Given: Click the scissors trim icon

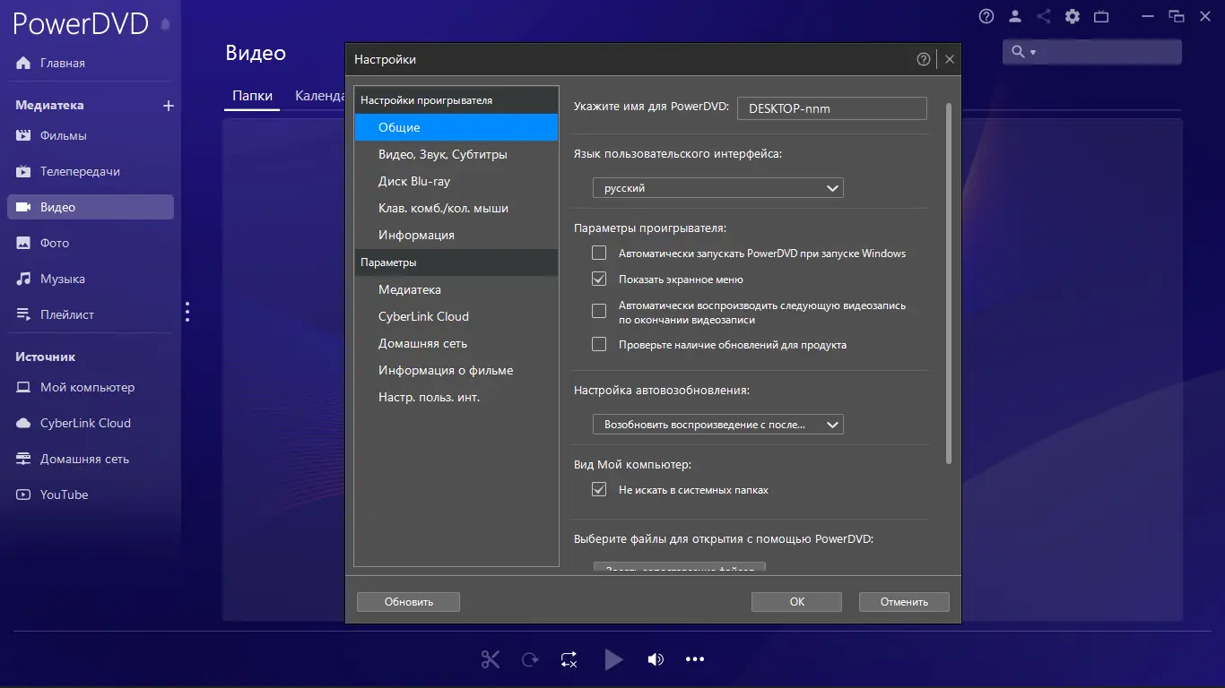Looking at the screenshot, I should [x=490, y=659].
